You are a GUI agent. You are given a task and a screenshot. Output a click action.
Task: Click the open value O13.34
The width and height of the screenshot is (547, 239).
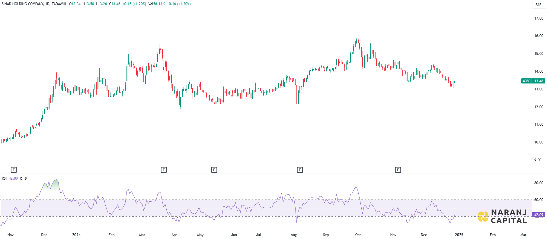point(75,4)
